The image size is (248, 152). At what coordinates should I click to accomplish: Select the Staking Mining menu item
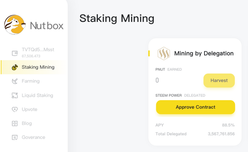pyautogui.click(x=38, y=67)
